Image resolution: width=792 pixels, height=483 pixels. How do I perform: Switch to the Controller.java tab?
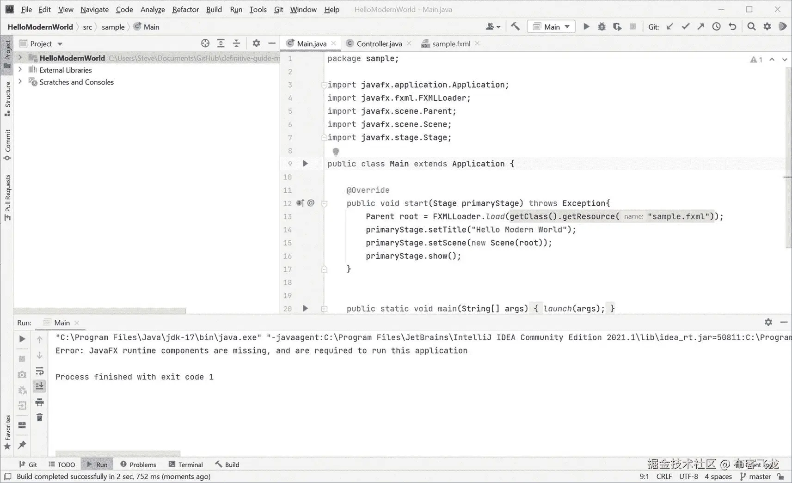(378, 43)
